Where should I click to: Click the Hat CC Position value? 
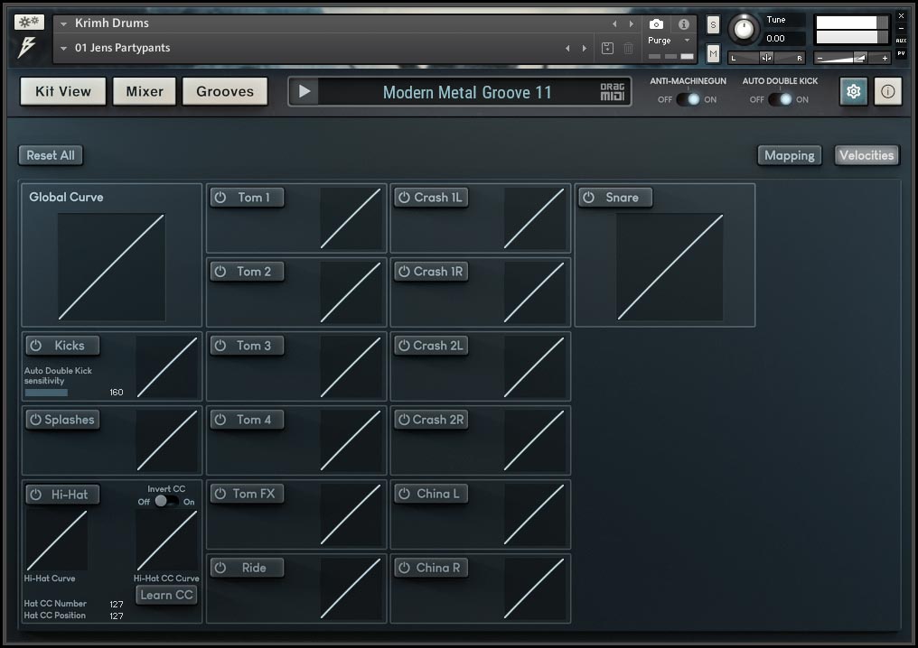click(x=117, y=616)
